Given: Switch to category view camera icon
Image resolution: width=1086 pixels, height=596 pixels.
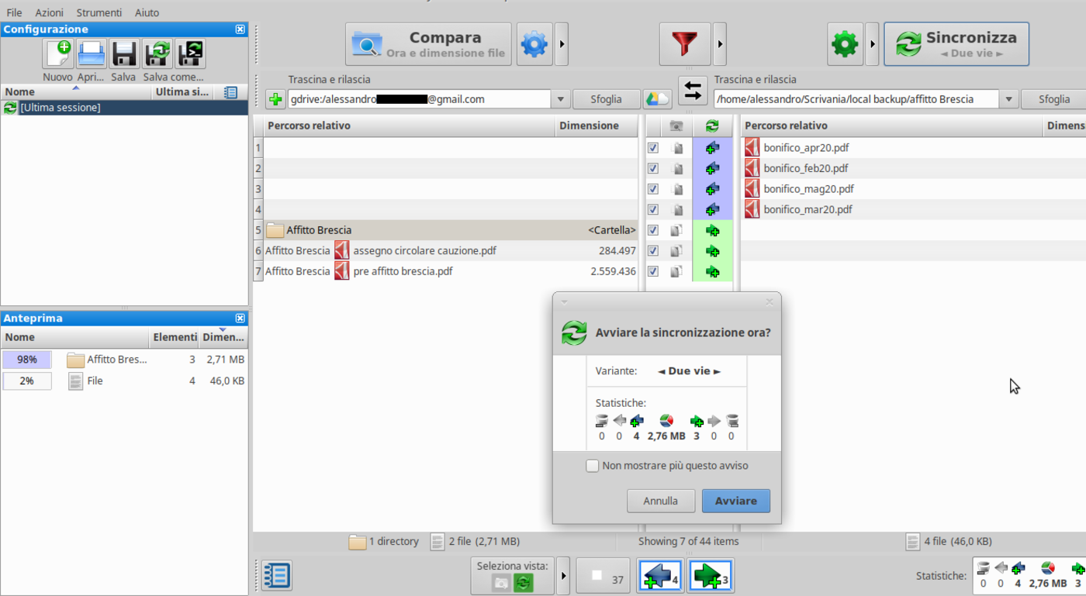Looking at the screenshot, I should point(502,582).
